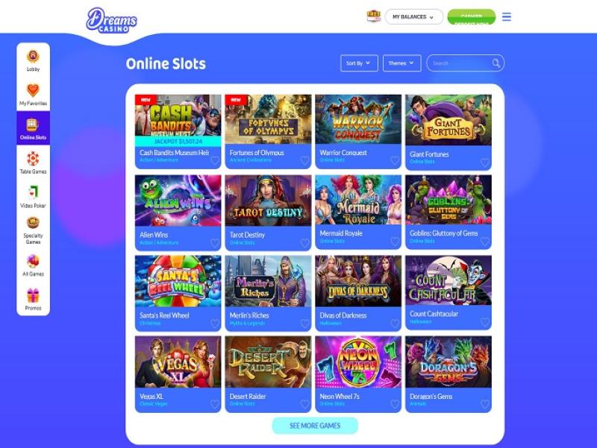The image size is (597, 448).
Task: Open My Favorites heart icon
Action: [33, 90]
